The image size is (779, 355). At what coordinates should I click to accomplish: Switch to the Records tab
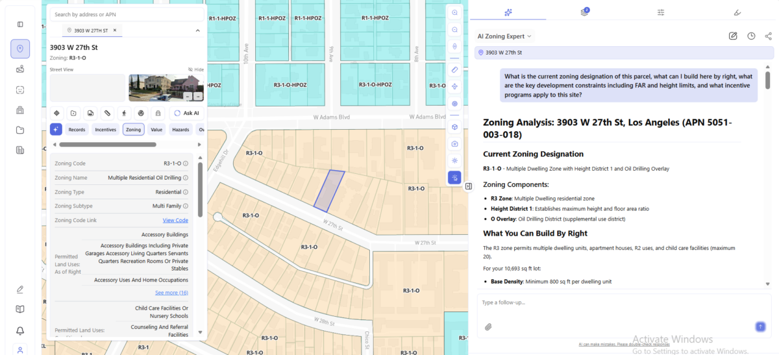[77, 130]
